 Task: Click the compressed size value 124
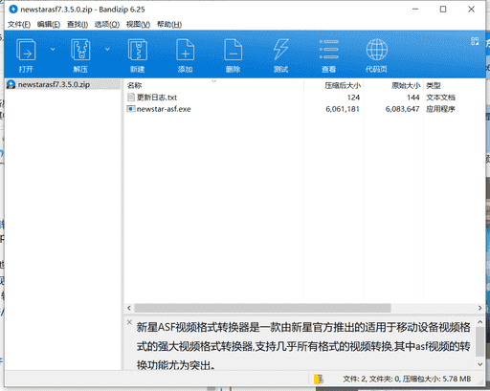click(353, 98)
